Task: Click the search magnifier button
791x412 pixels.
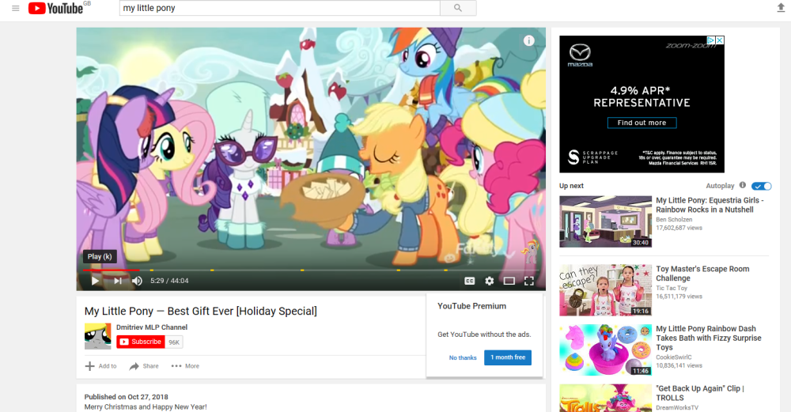Action: (458, 8)
